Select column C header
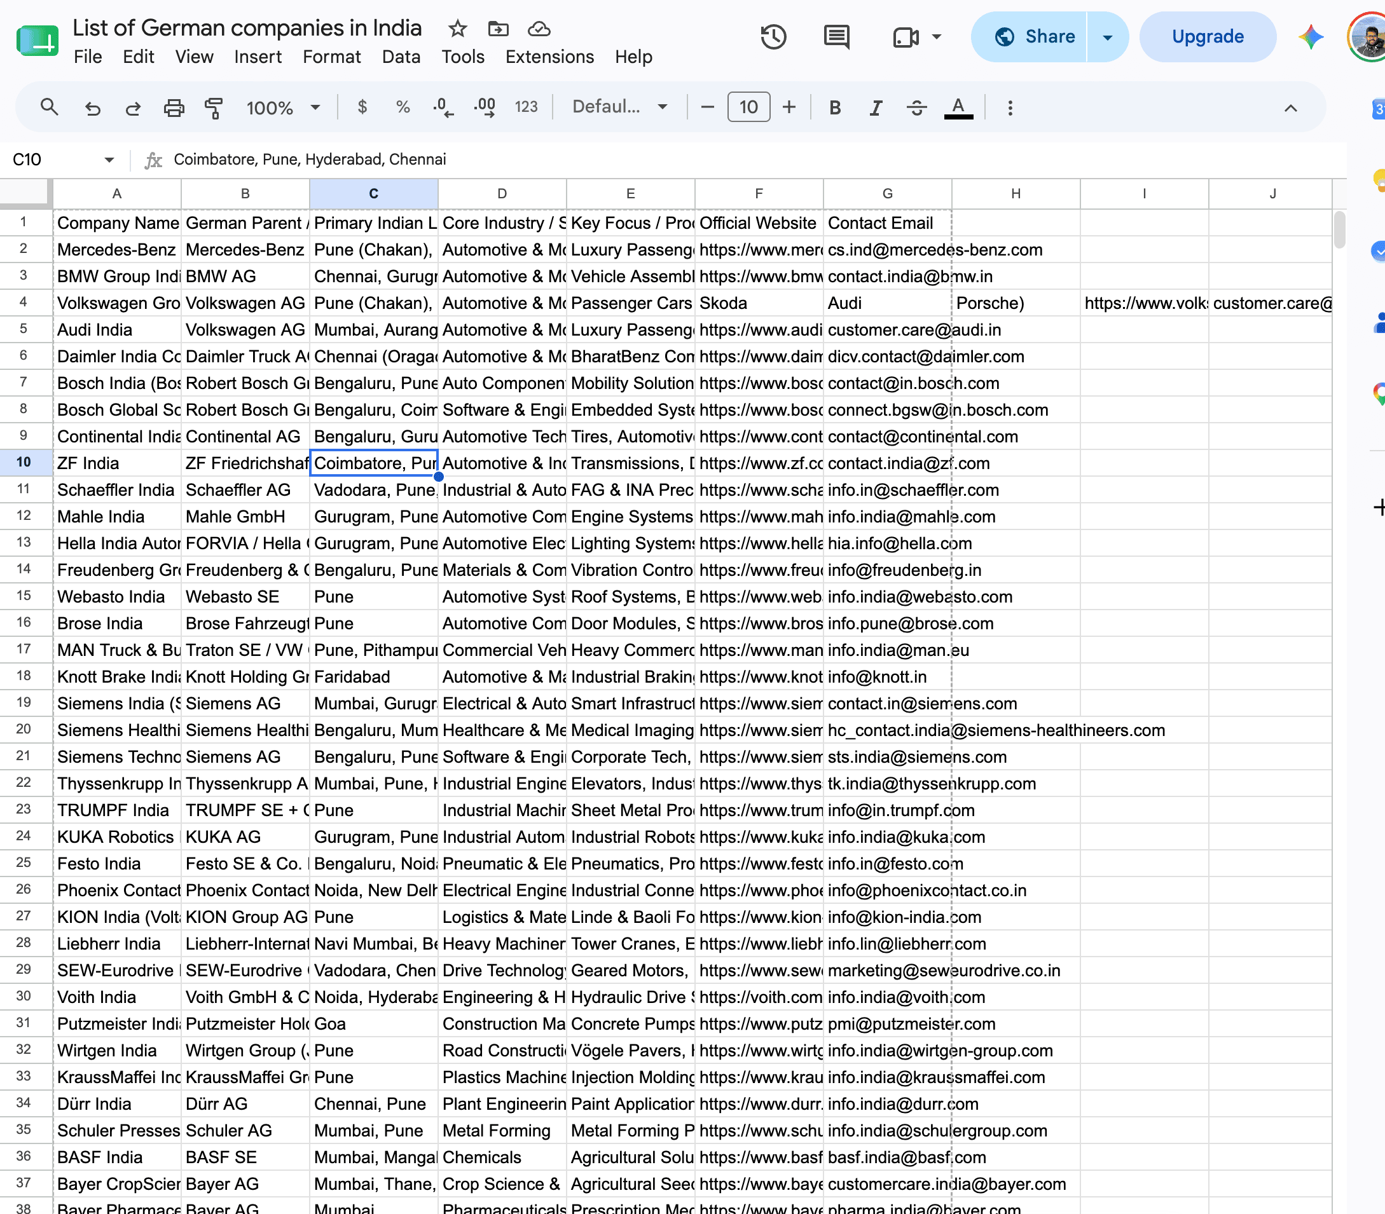 click(373, 194)
